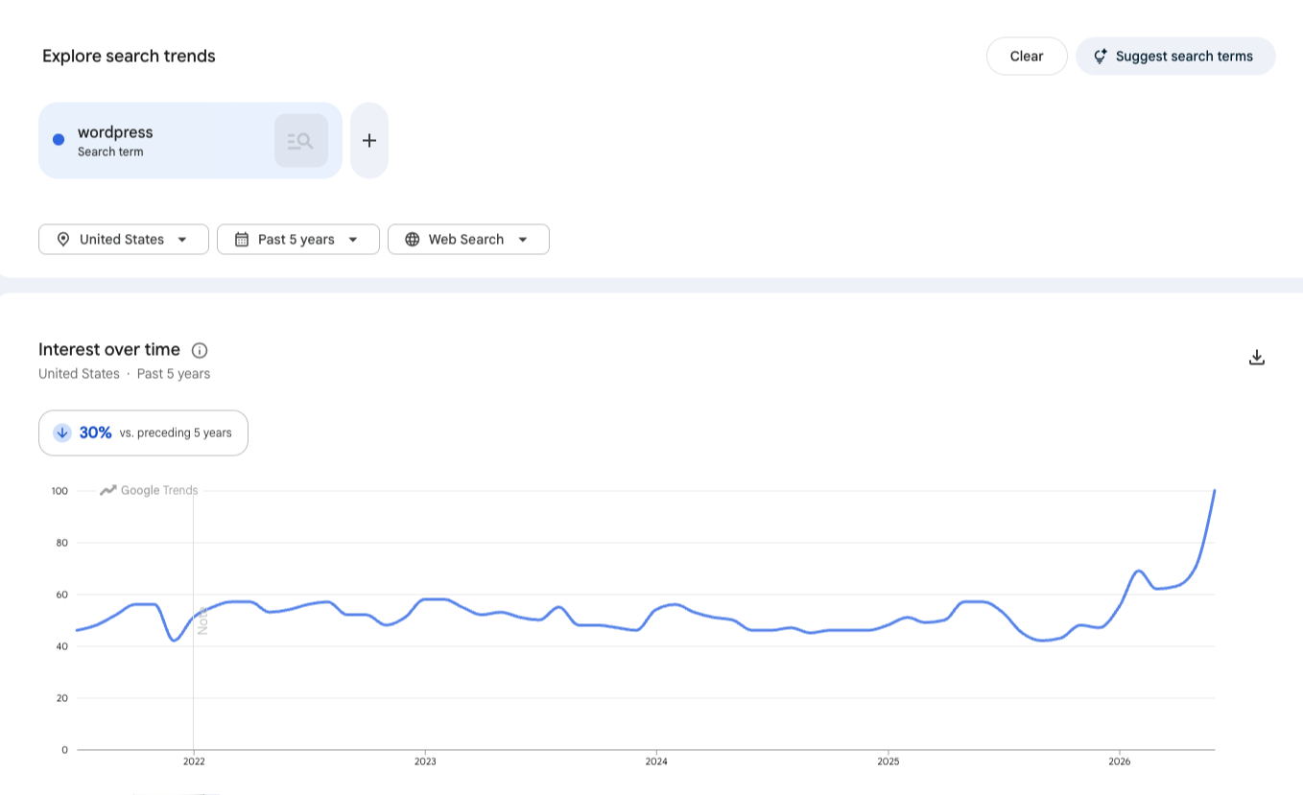Download the Interest over time data

point(1257,358)
